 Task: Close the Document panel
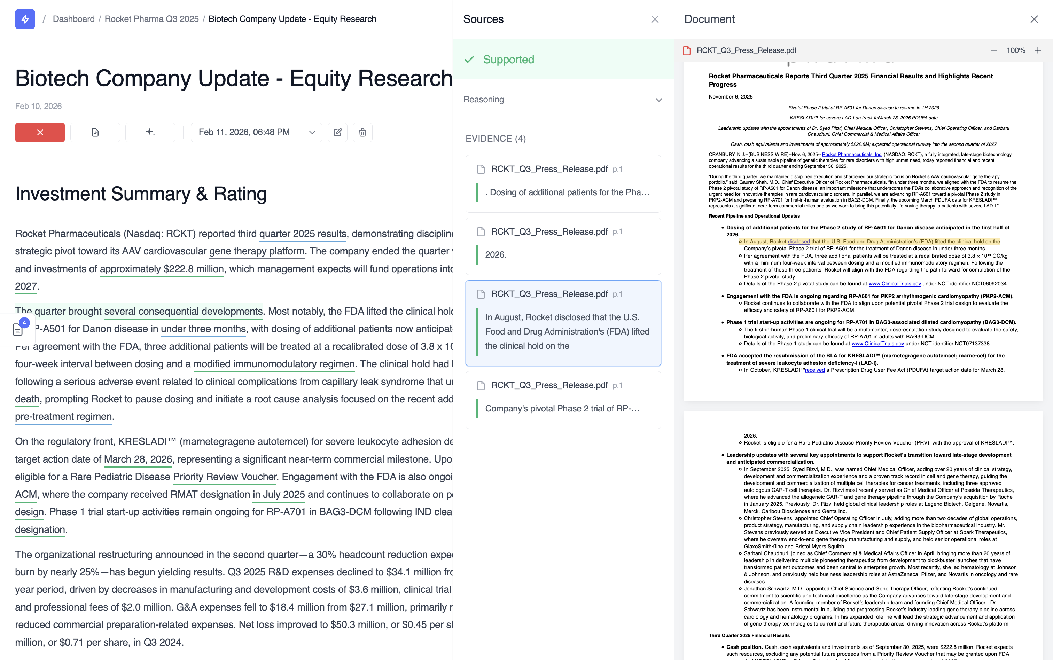[1034, 19]
